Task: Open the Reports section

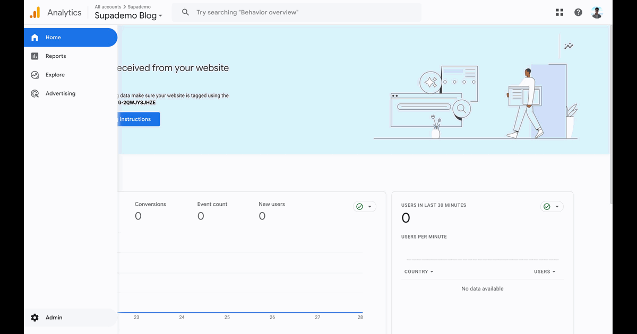Action: click(71, 56)
